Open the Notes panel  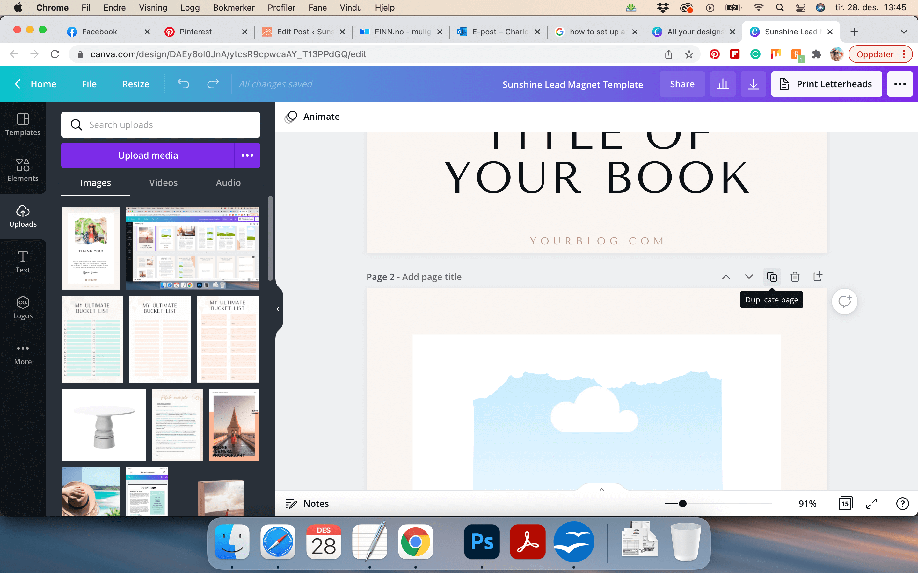[307, 504]
